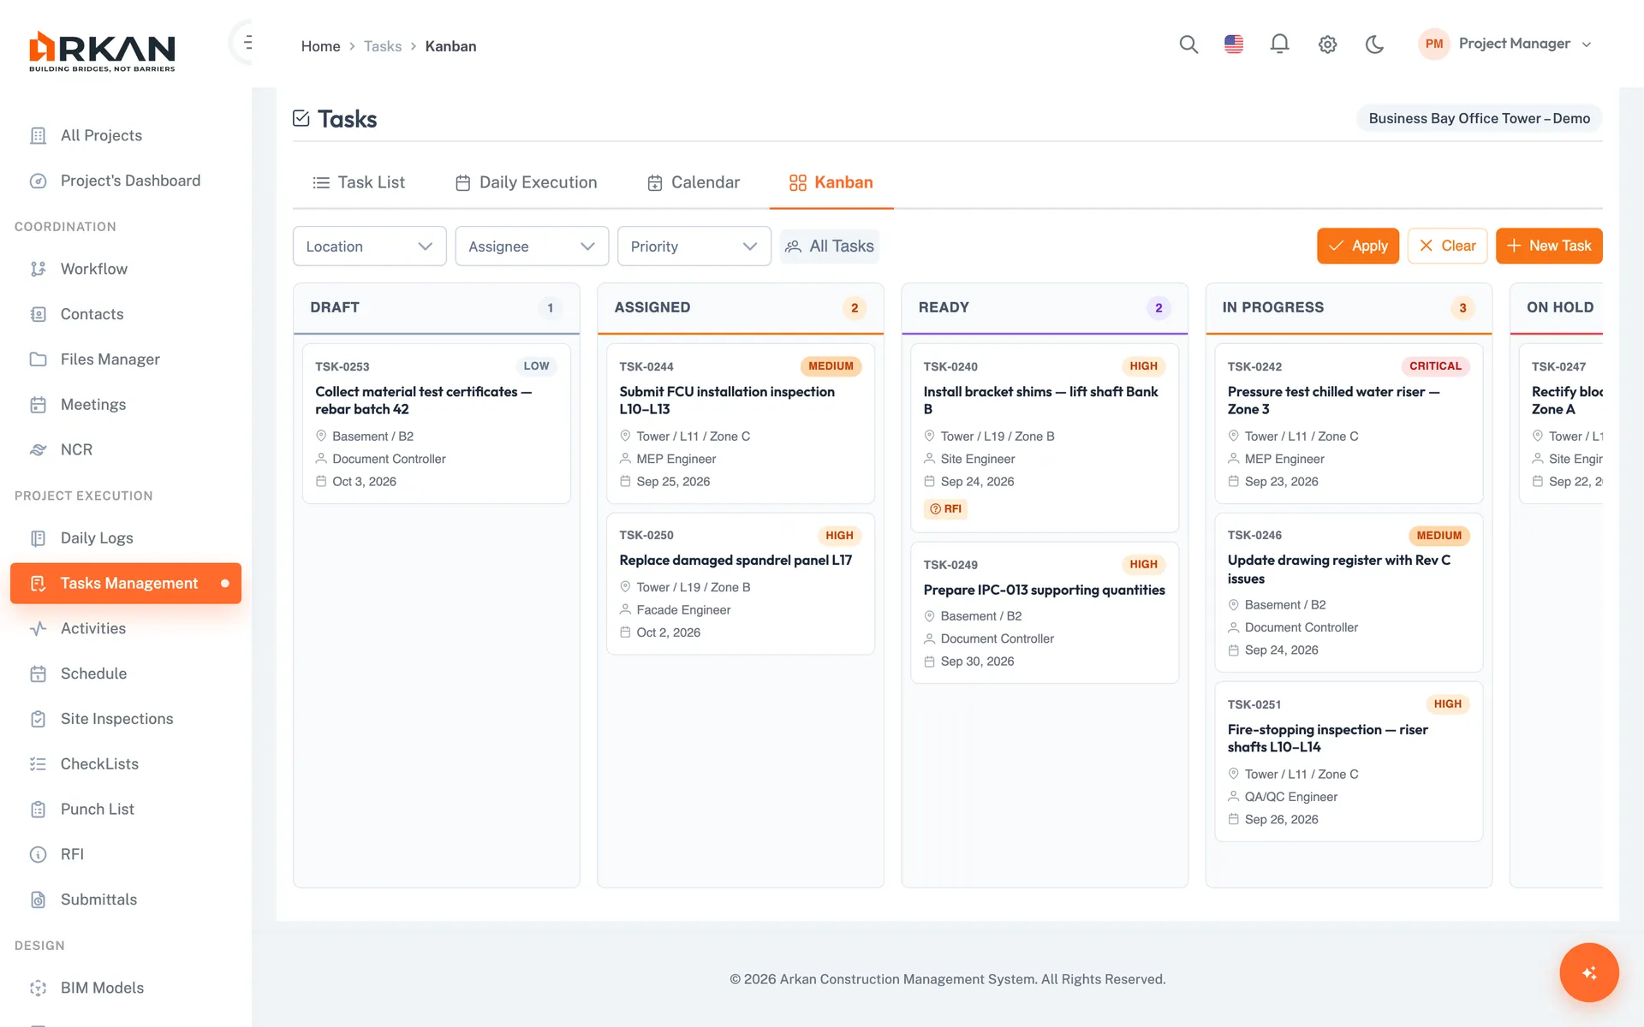Click the RFI tag on TSK-0240
The image size is (1644, 1027).
(946, 508)
